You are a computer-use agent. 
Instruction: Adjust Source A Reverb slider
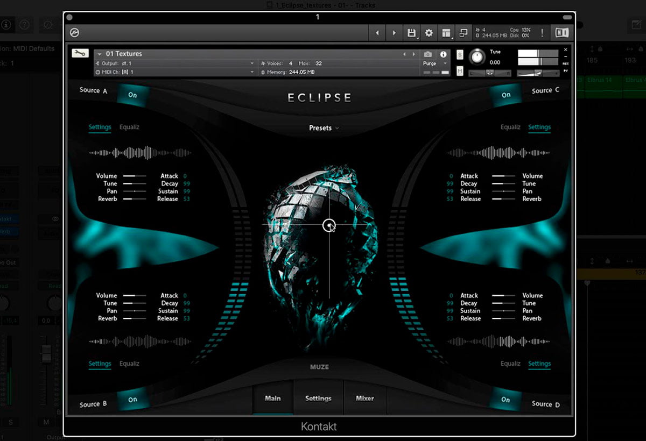click(x=135, y=199)
